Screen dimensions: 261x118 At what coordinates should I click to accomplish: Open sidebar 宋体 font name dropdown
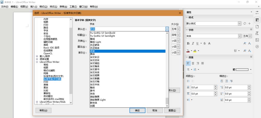pos(240,36)
